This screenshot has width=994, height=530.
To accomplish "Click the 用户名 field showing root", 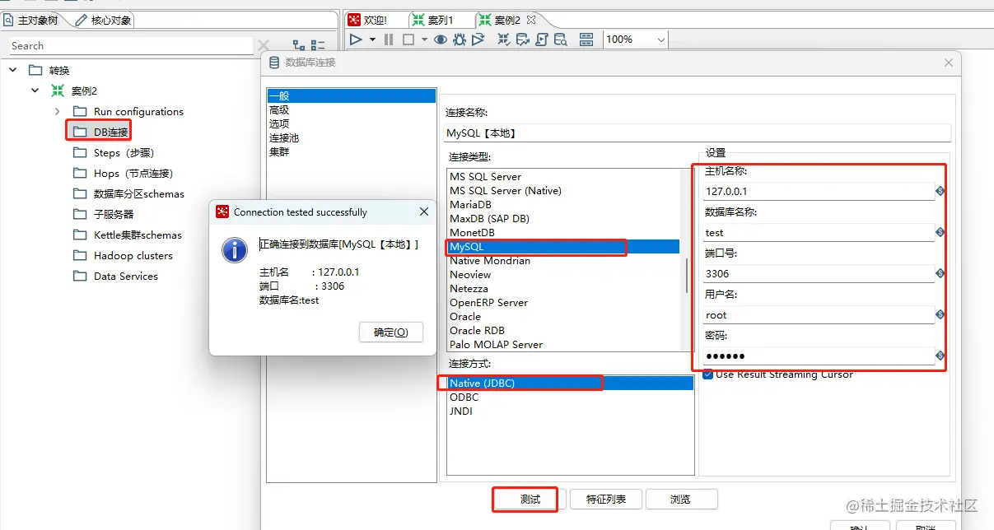I will click(819, 314).
